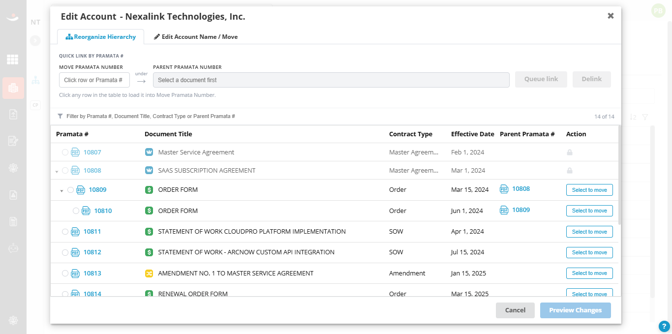Click Select to move for row 10812
The image size is (672, 334).
tap(589, 252)
